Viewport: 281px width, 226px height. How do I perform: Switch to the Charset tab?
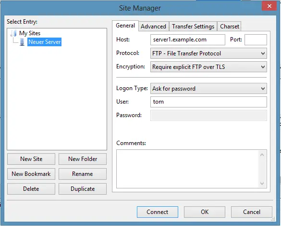229,27
